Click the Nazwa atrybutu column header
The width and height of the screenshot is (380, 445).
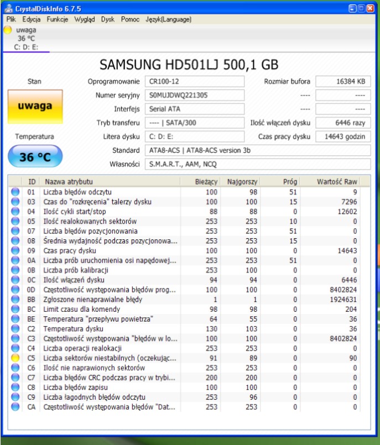110,182
